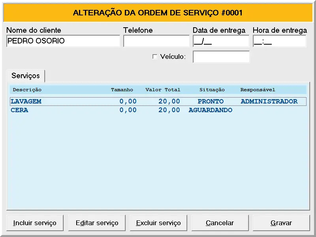Image resolution: width=316 pixels, height=237 pixels.
Task: Click the Responsável column header
Action: tap(258, 90)
